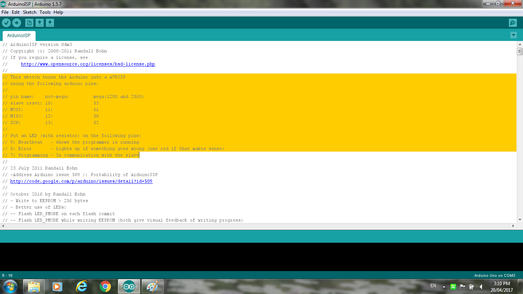Open the Tools menu
The image size is (523, 294).
click(45, 12)
